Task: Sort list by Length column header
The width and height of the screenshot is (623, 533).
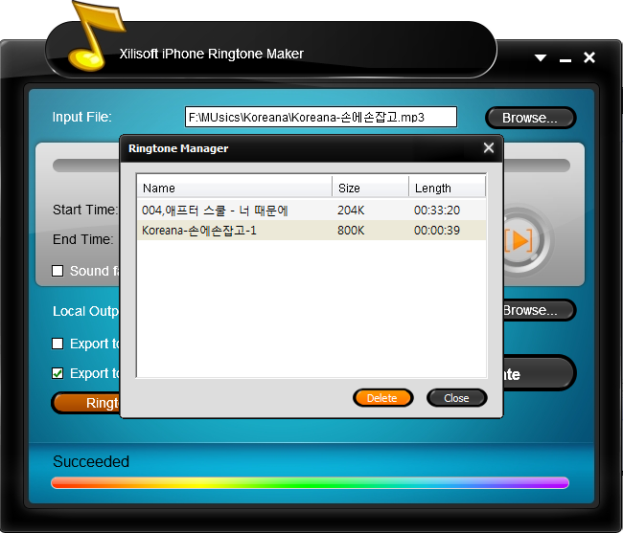Action: [x=447, y=188]
